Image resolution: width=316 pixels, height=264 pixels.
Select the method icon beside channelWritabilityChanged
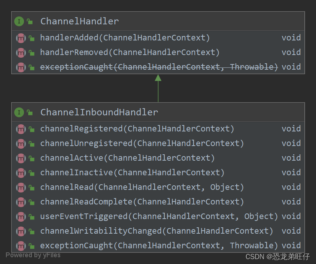coord(21,231)
